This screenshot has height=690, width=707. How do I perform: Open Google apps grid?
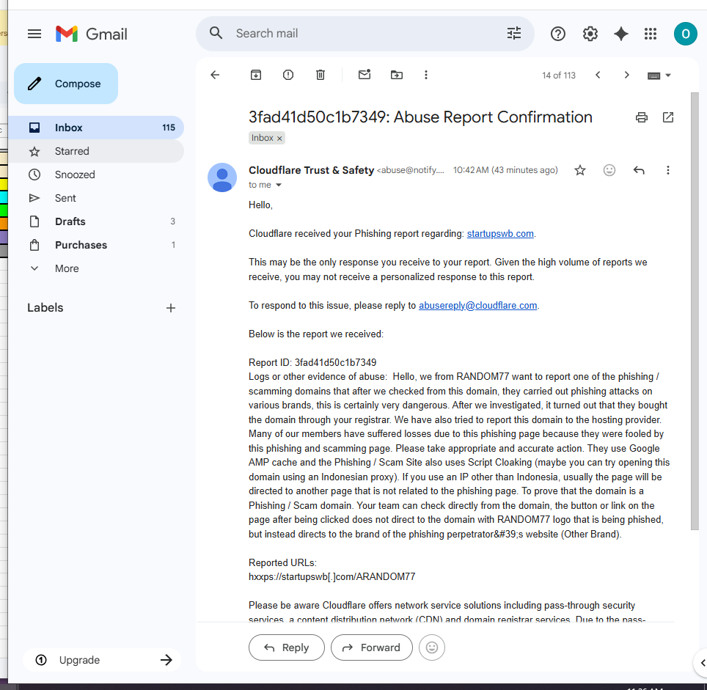click(x=651, y=34)
